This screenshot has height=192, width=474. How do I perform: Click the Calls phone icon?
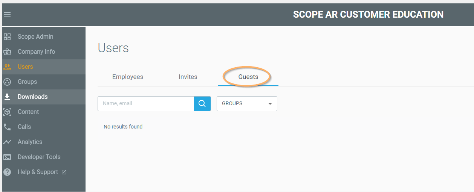pyautogui.click(x=7, y=127)
